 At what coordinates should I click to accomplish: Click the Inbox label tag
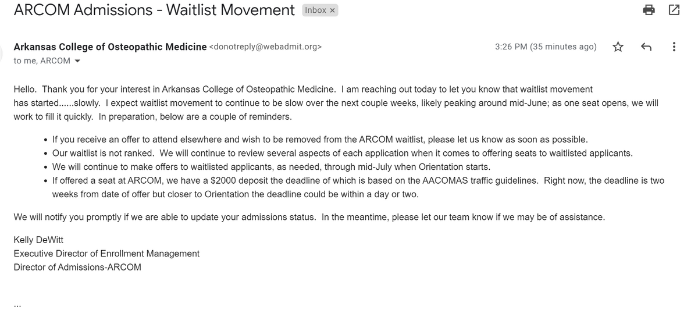316,10
